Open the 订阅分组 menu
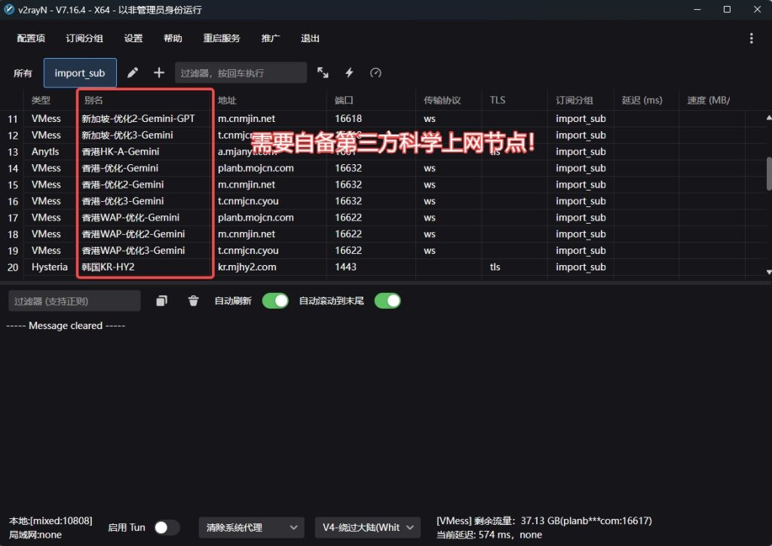Image resolution: width=772 pixels, height=546 pixels. (x=84, y=38)
